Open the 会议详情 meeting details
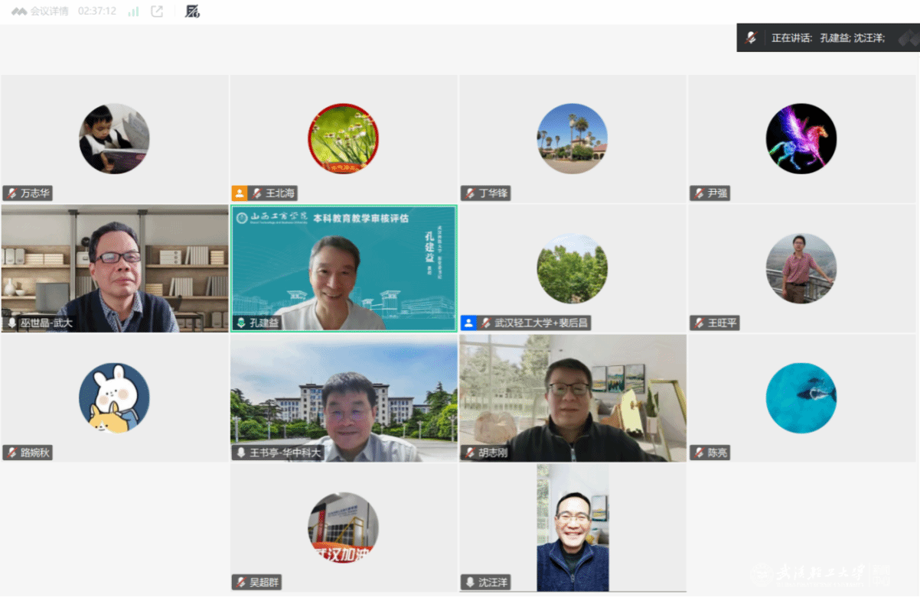The image size is (920, 597). coord(40,11)
